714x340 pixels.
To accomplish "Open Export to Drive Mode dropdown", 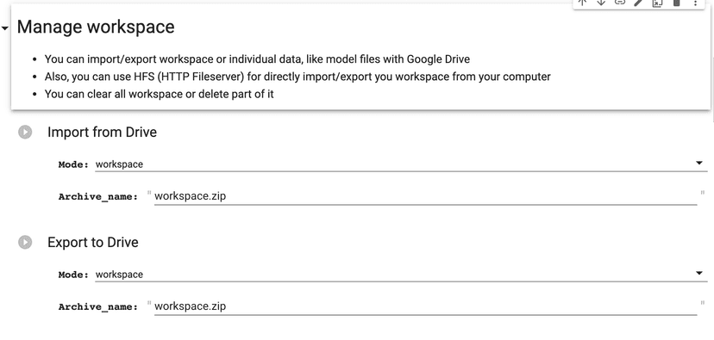I will (x=401, y=274).
